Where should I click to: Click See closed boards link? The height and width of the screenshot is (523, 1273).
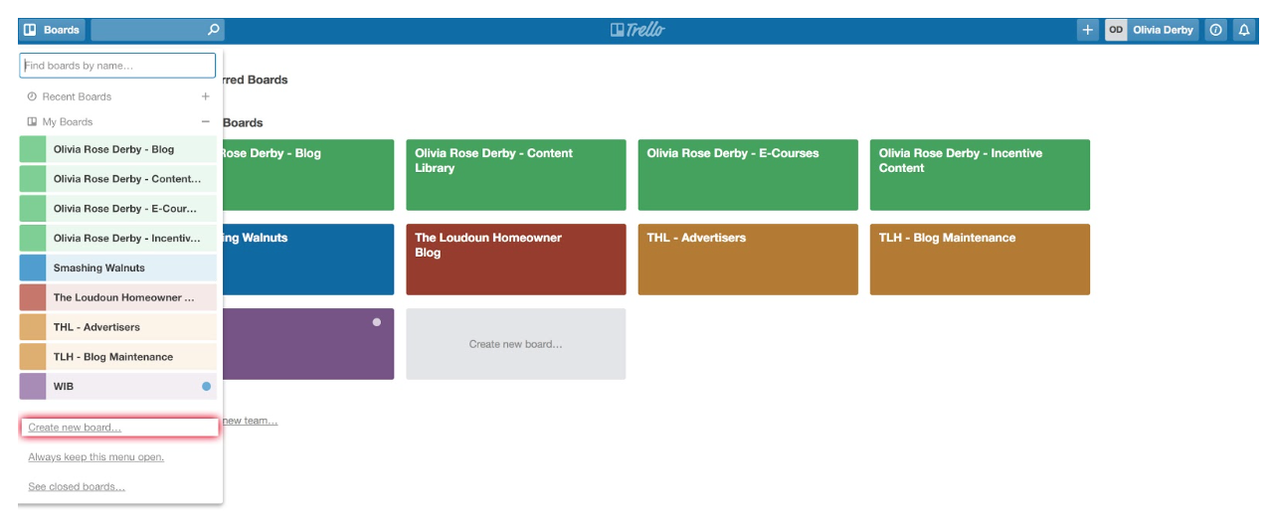point(77,486)
